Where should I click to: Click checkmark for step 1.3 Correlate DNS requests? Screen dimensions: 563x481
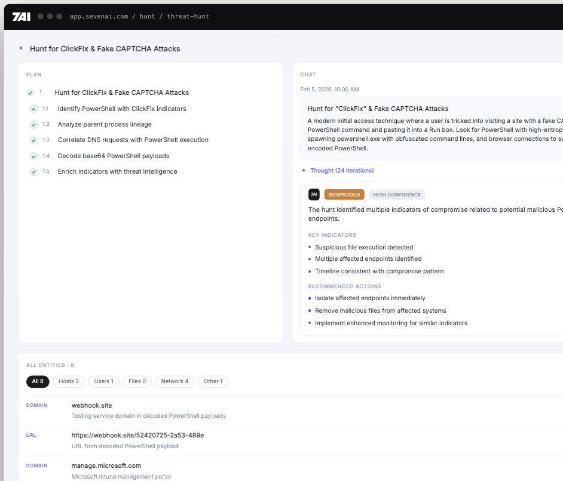(33, 140)
